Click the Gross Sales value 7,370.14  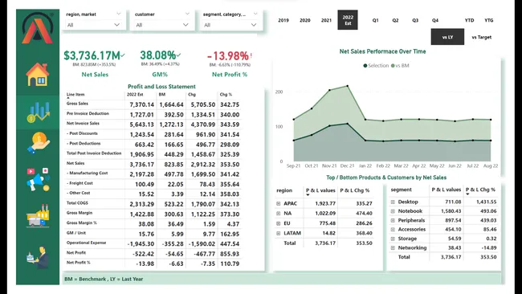click(142, 104)
